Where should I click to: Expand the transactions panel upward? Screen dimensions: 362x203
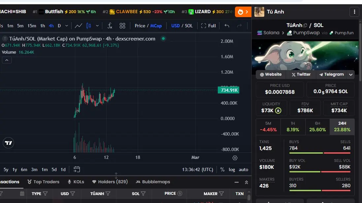tap(246, 182)
